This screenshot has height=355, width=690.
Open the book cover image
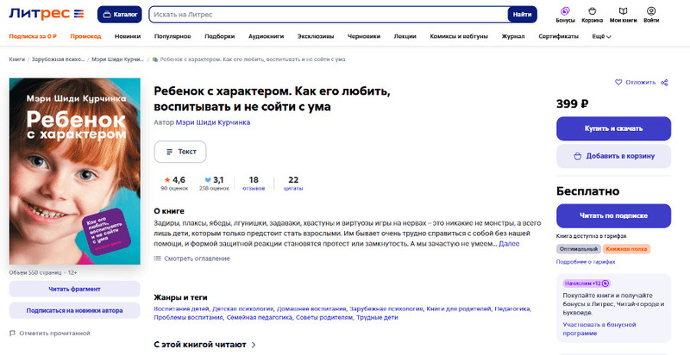pos(75,171)
